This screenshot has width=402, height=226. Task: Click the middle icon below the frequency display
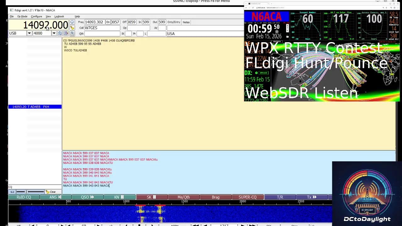(x=66, y=33)
